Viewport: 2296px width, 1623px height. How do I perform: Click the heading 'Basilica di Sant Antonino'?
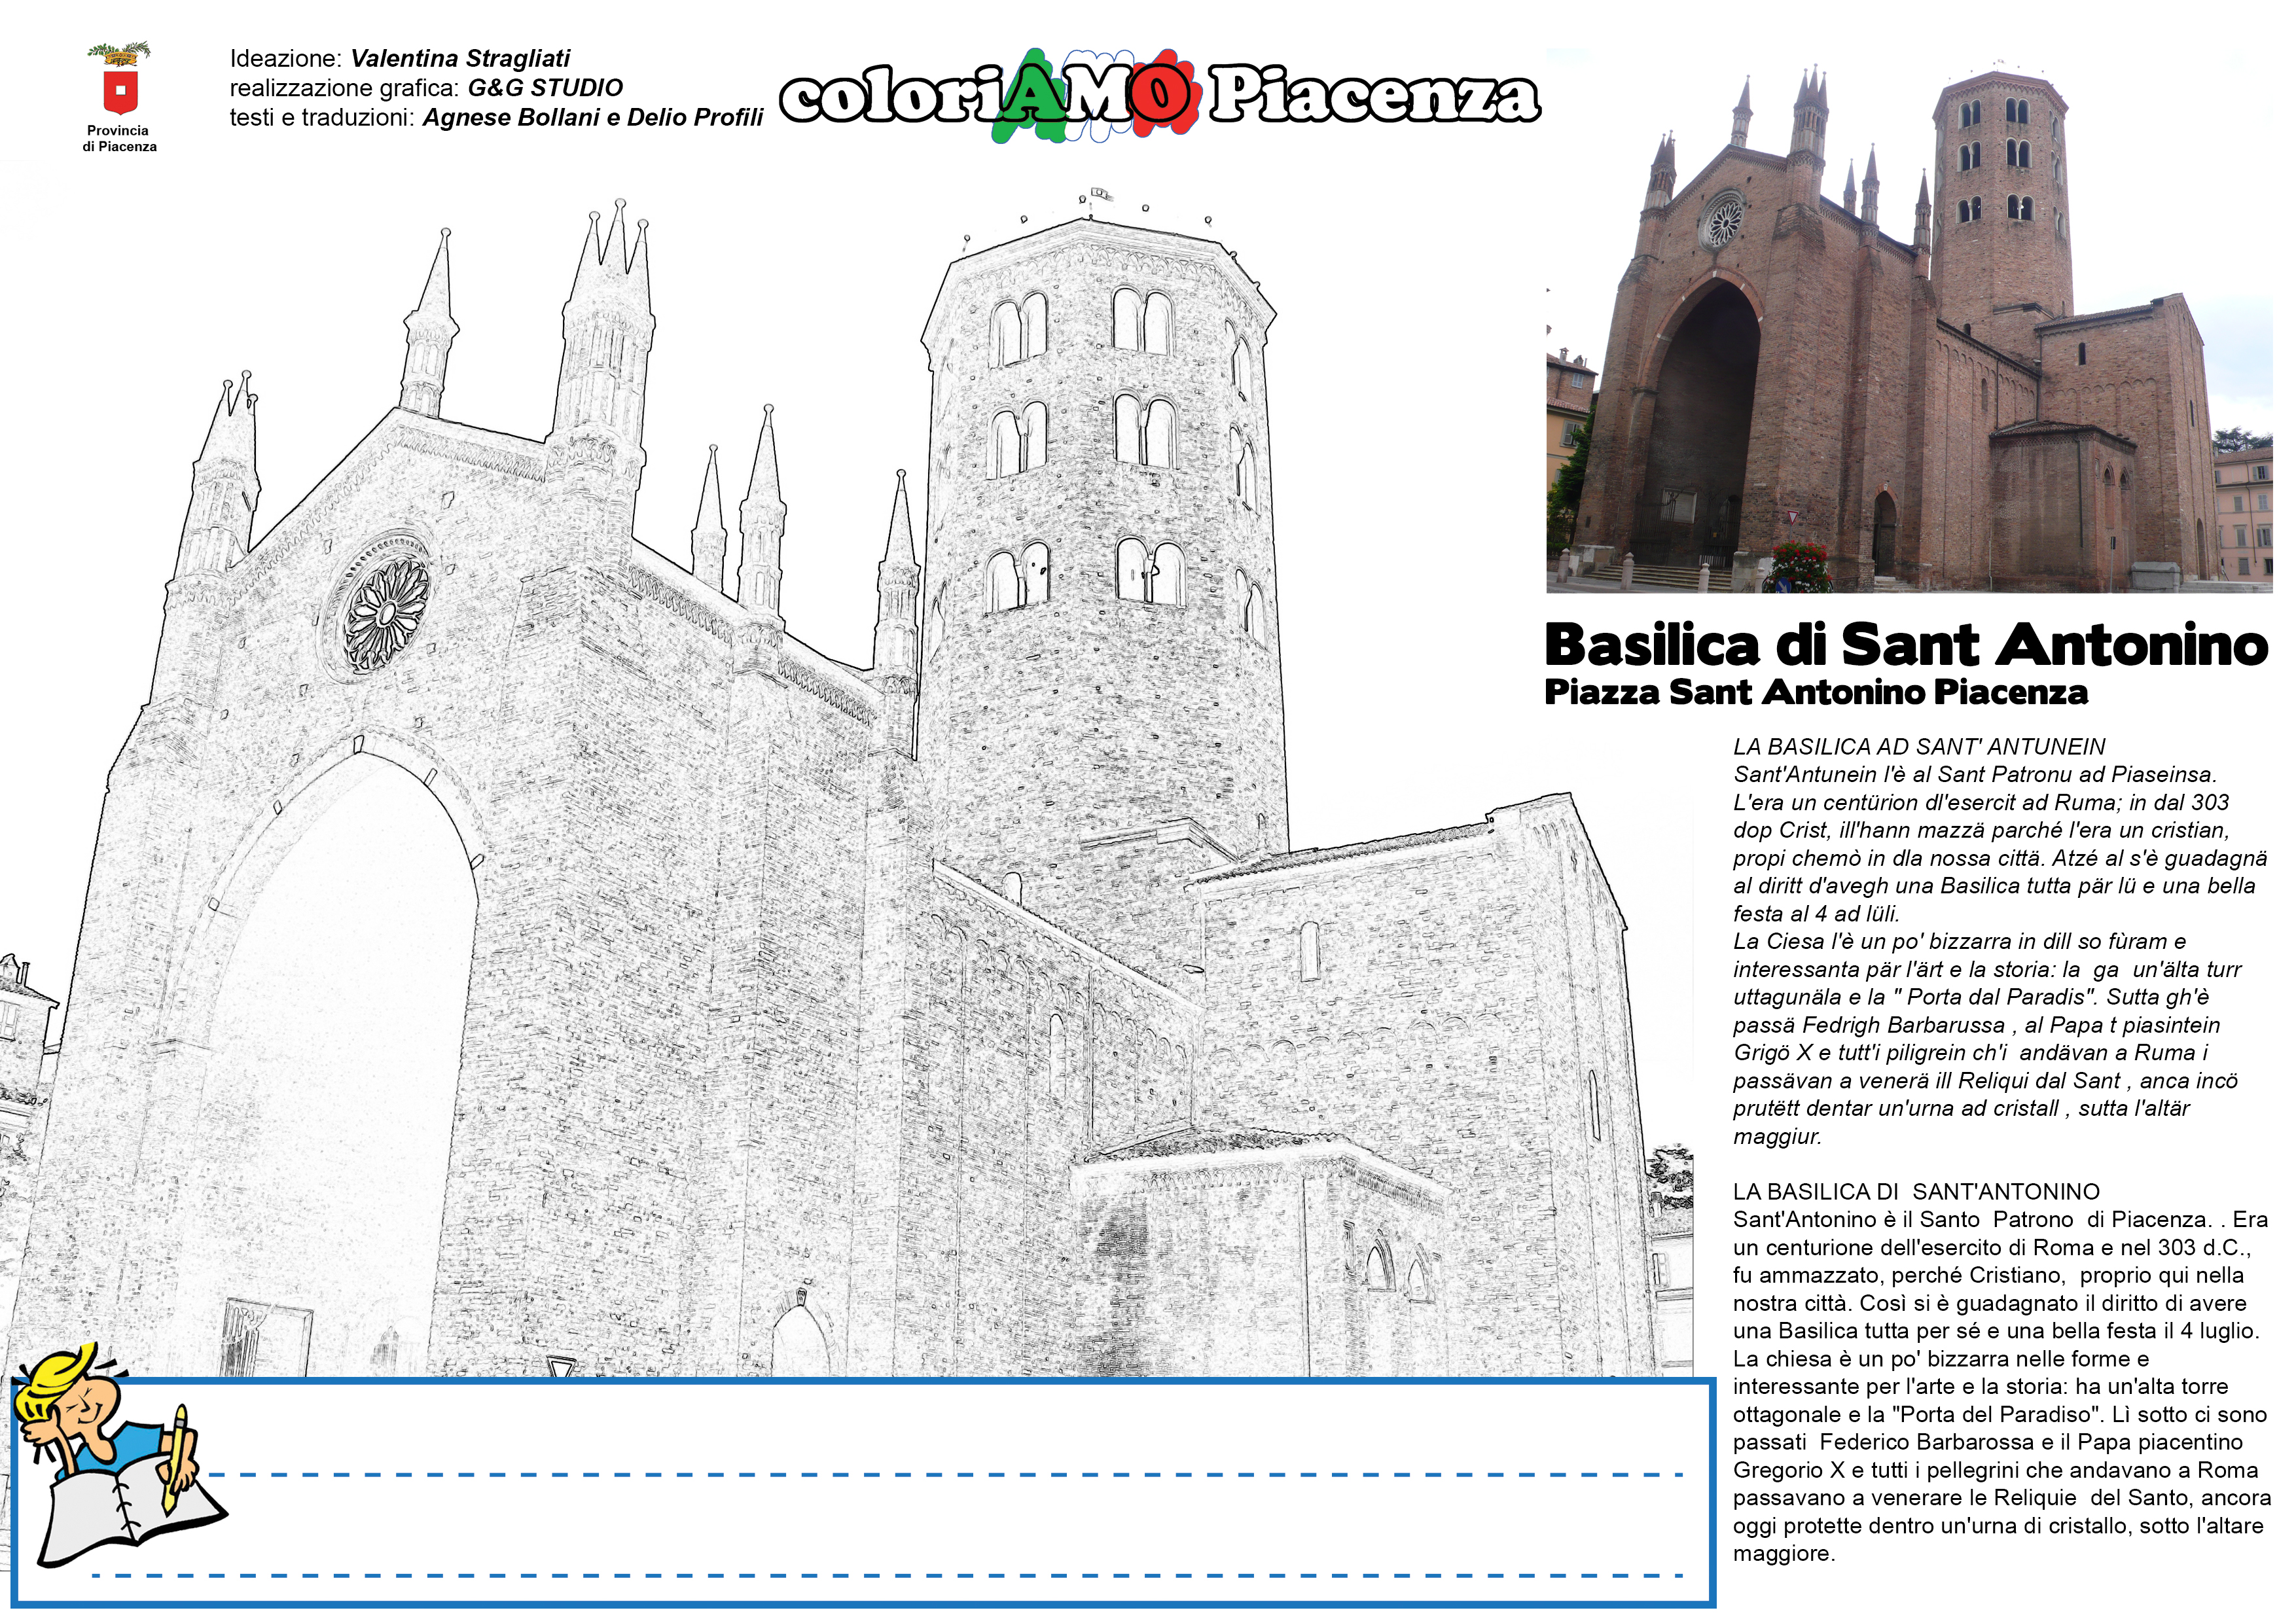(1906, 645)
